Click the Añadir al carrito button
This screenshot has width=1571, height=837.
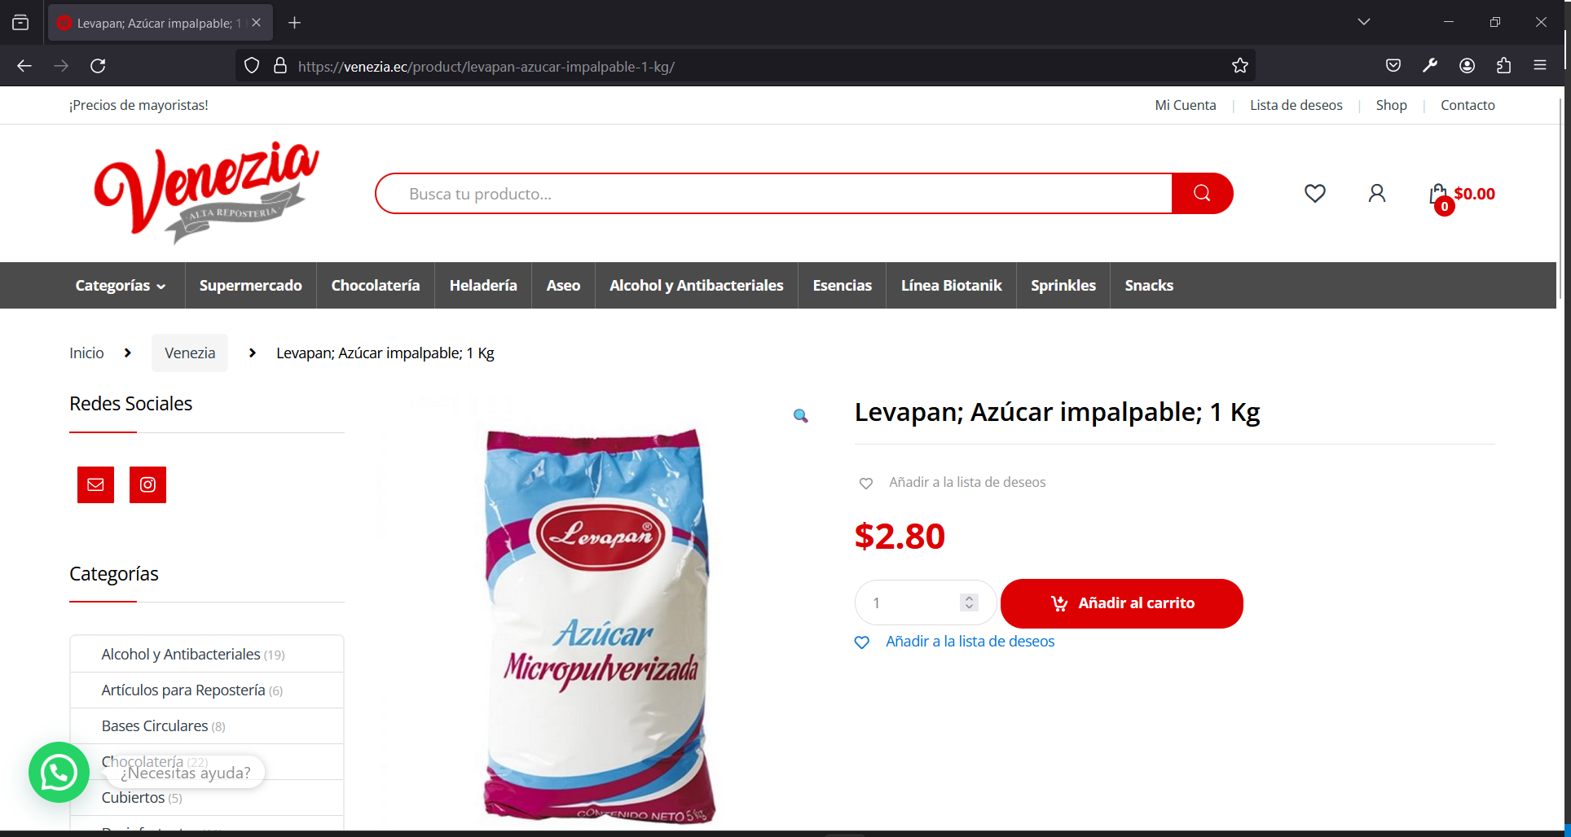1122,603
